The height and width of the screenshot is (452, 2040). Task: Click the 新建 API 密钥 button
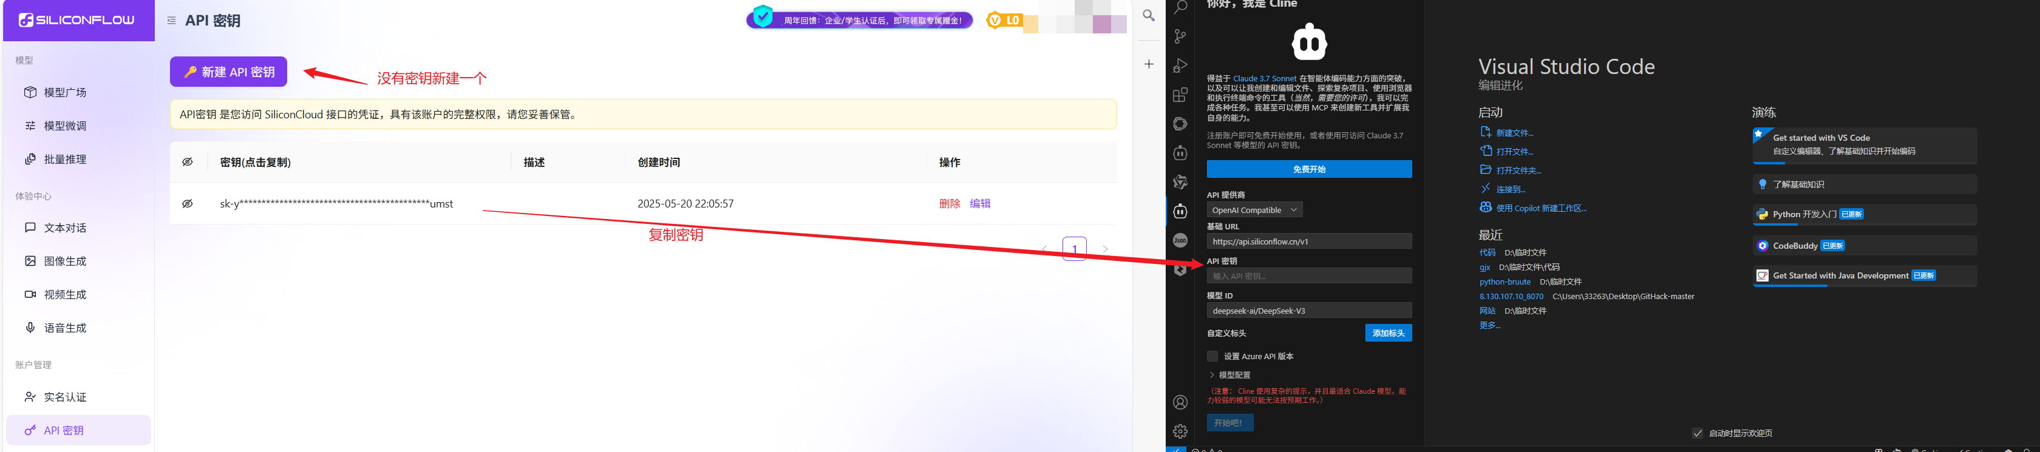click(228, 72)
